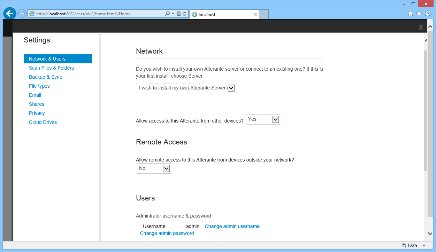The height and width of the screenshot is (252, 436).
Task: Click the Internet Explorer page icon in address bar
Action: [32, 14]
